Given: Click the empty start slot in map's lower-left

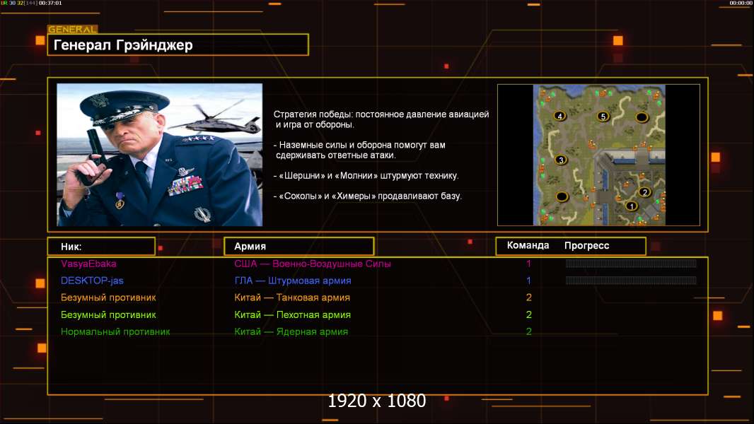Looking at the screenshot, I should pyautogui.click(x=562, y=196).
